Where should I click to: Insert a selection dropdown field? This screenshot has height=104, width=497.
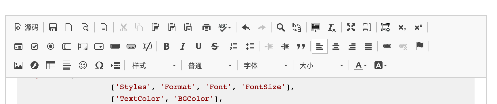(x=99, y=47)
